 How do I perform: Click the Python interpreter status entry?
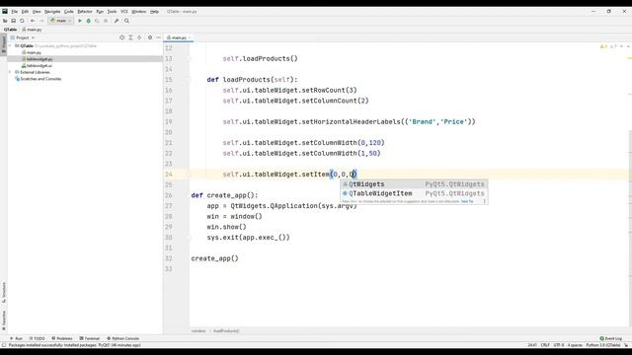pos(603,345)
